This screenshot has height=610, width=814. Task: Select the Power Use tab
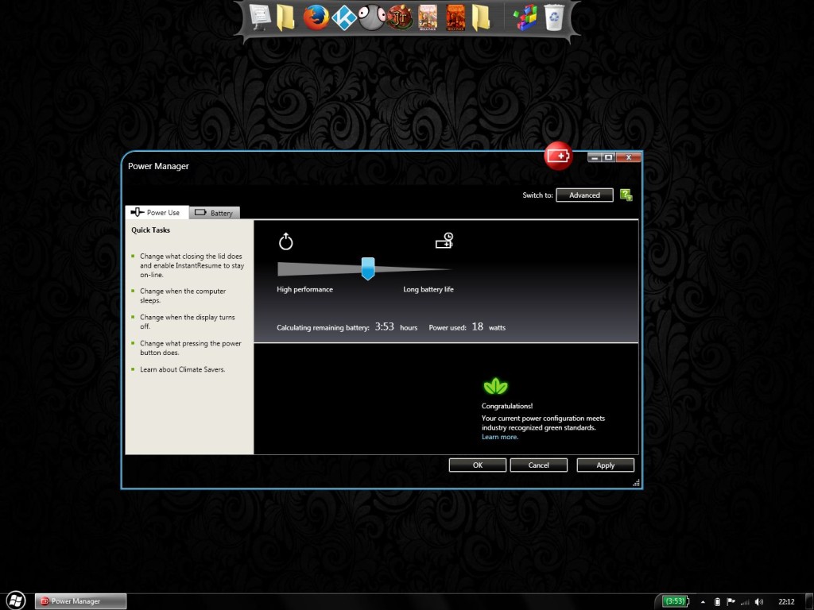pyautogui.click(x=157, y=213)
